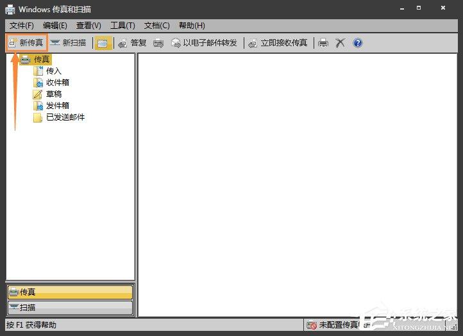Click the forward-as-fax icon next to 答复
This screenshot has height=336, width=463.
[158, 43]
